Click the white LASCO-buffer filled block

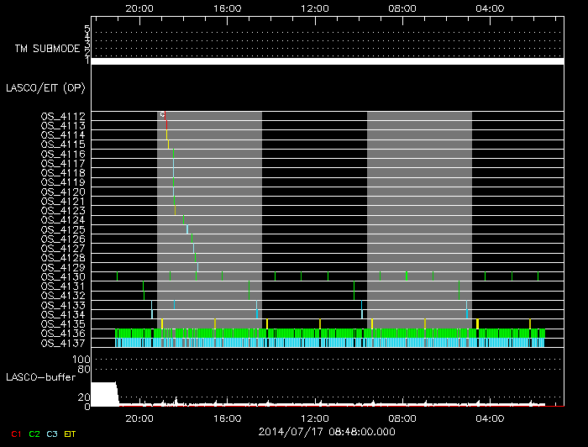[x=103, y=393]
